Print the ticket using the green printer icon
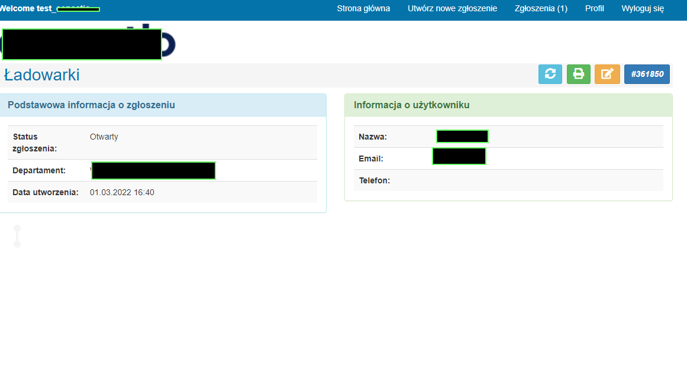This screenshot has width=687, height=385. tap(579, 74)
